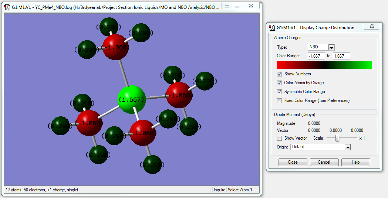Open the charge Type dropdown showing NBO
388x198 pixels.
point(331,47)
